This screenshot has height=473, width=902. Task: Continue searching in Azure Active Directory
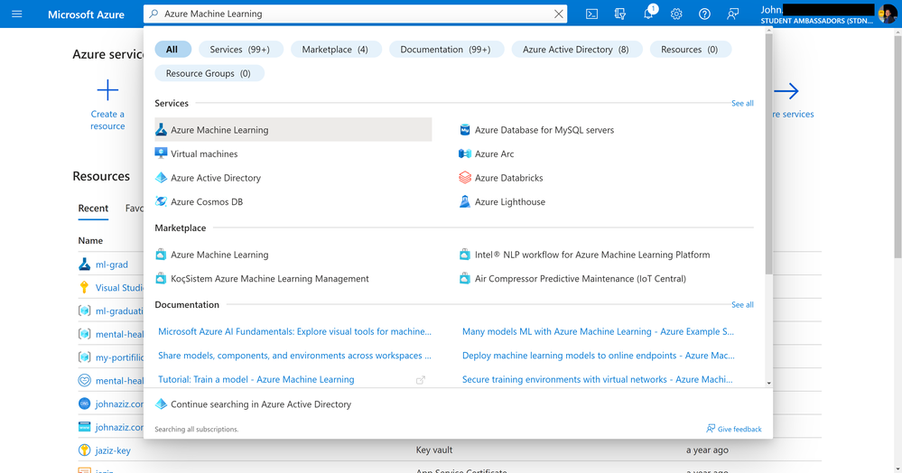coord(261,404)
